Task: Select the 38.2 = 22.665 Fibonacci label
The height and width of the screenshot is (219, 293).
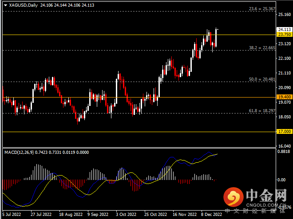Action: (x=261, y=47)
